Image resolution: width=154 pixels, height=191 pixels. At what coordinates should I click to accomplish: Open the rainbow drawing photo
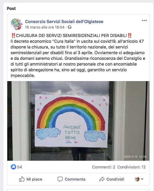point(78,121)
